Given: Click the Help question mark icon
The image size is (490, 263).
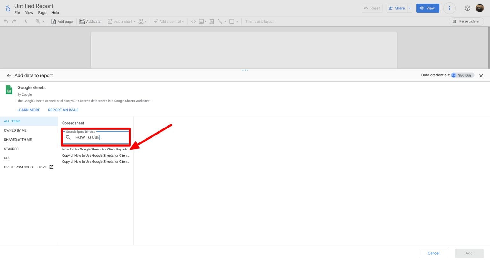Looking at the screenshot, I should coord(467,8).
